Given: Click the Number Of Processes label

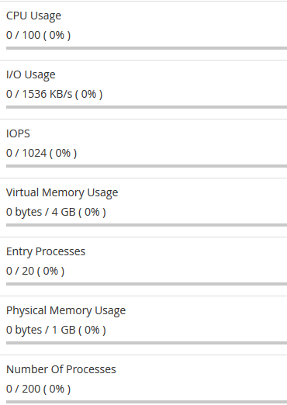Looking at the screenshot, I should pos(61,369).
